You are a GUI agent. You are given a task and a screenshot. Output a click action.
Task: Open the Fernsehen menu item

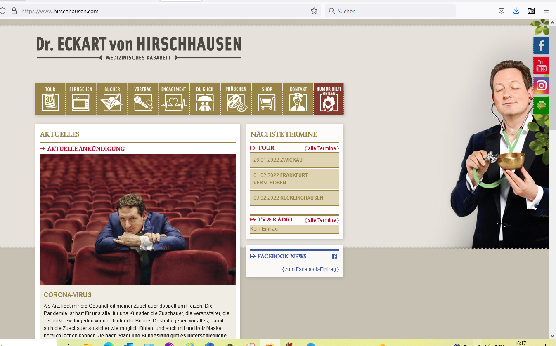click(81, 99)
